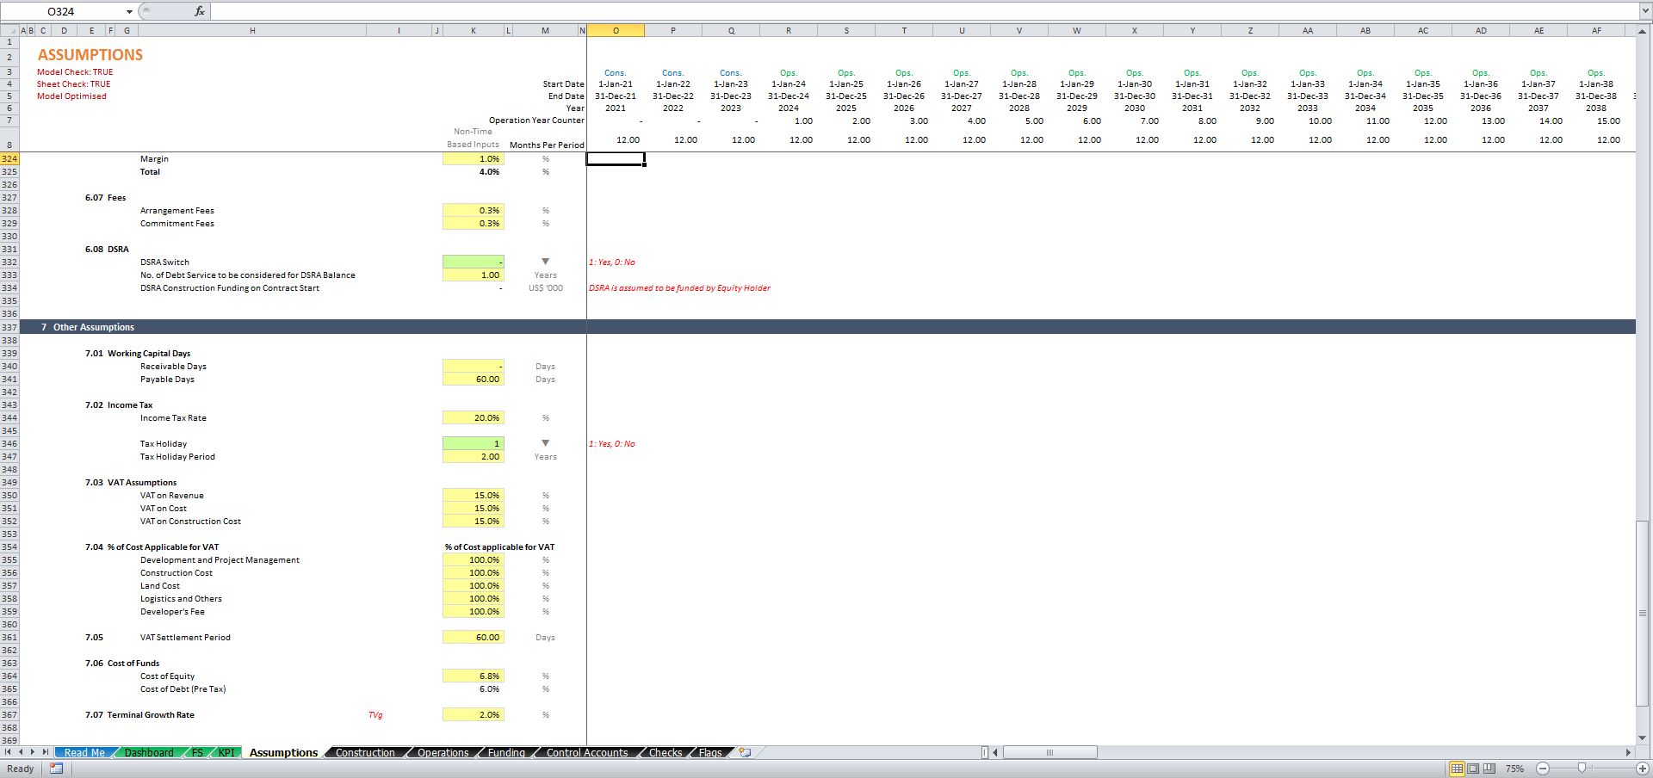1653x778 pixels.
Task: Click the zoom slider handle
Action: pos(1582,769)
